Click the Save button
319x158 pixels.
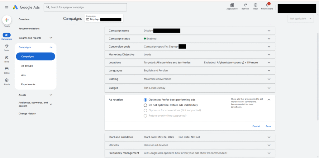[268, 126]
